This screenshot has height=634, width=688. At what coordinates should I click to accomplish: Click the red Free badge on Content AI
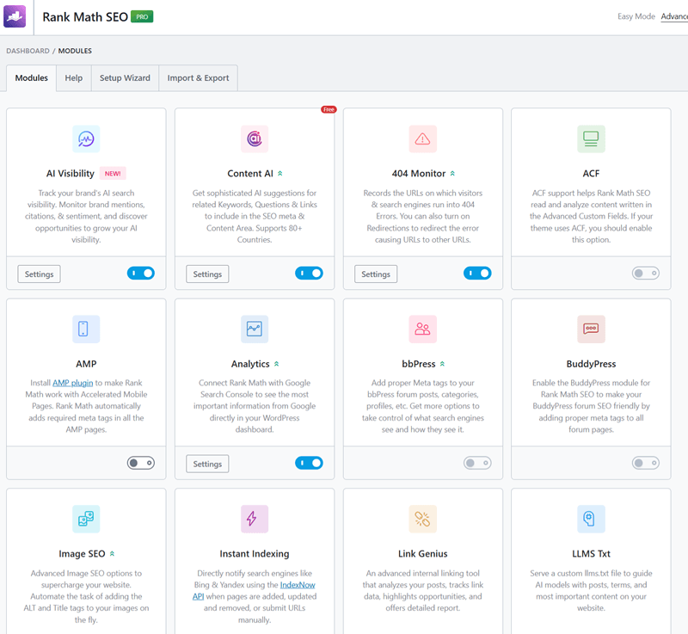tap(329, 109)
